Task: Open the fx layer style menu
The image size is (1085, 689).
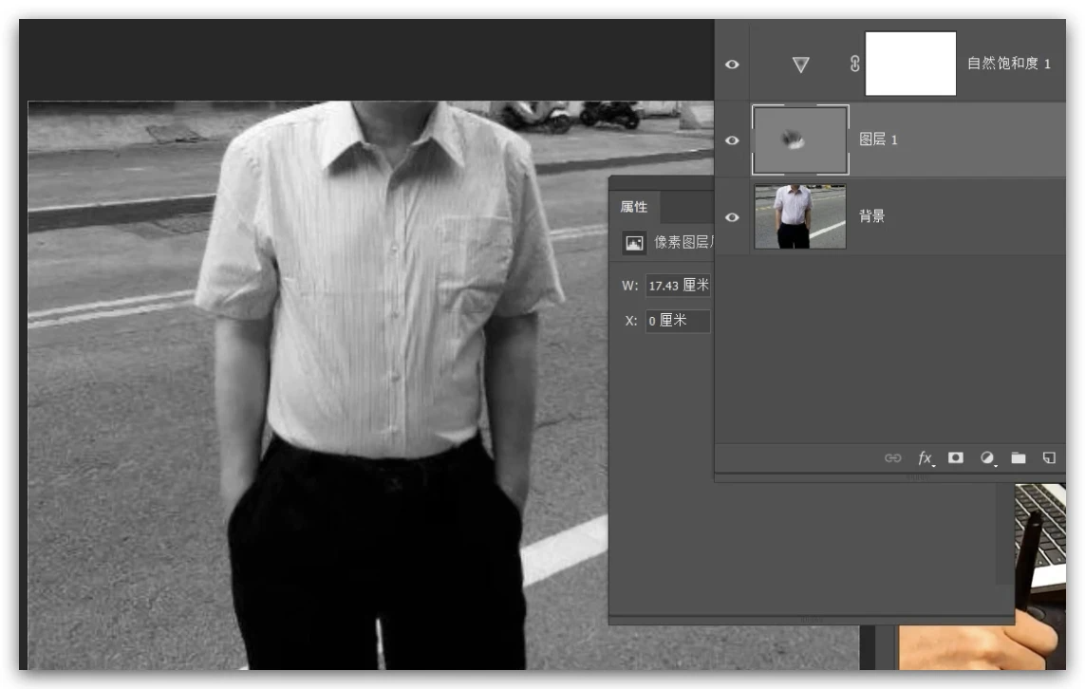Action: 925,458
